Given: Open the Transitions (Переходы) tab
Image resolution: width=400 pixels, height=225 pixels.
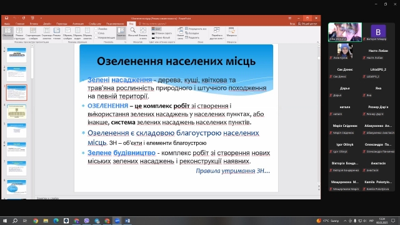Looking at the screenshot, I should click(61, 24).
